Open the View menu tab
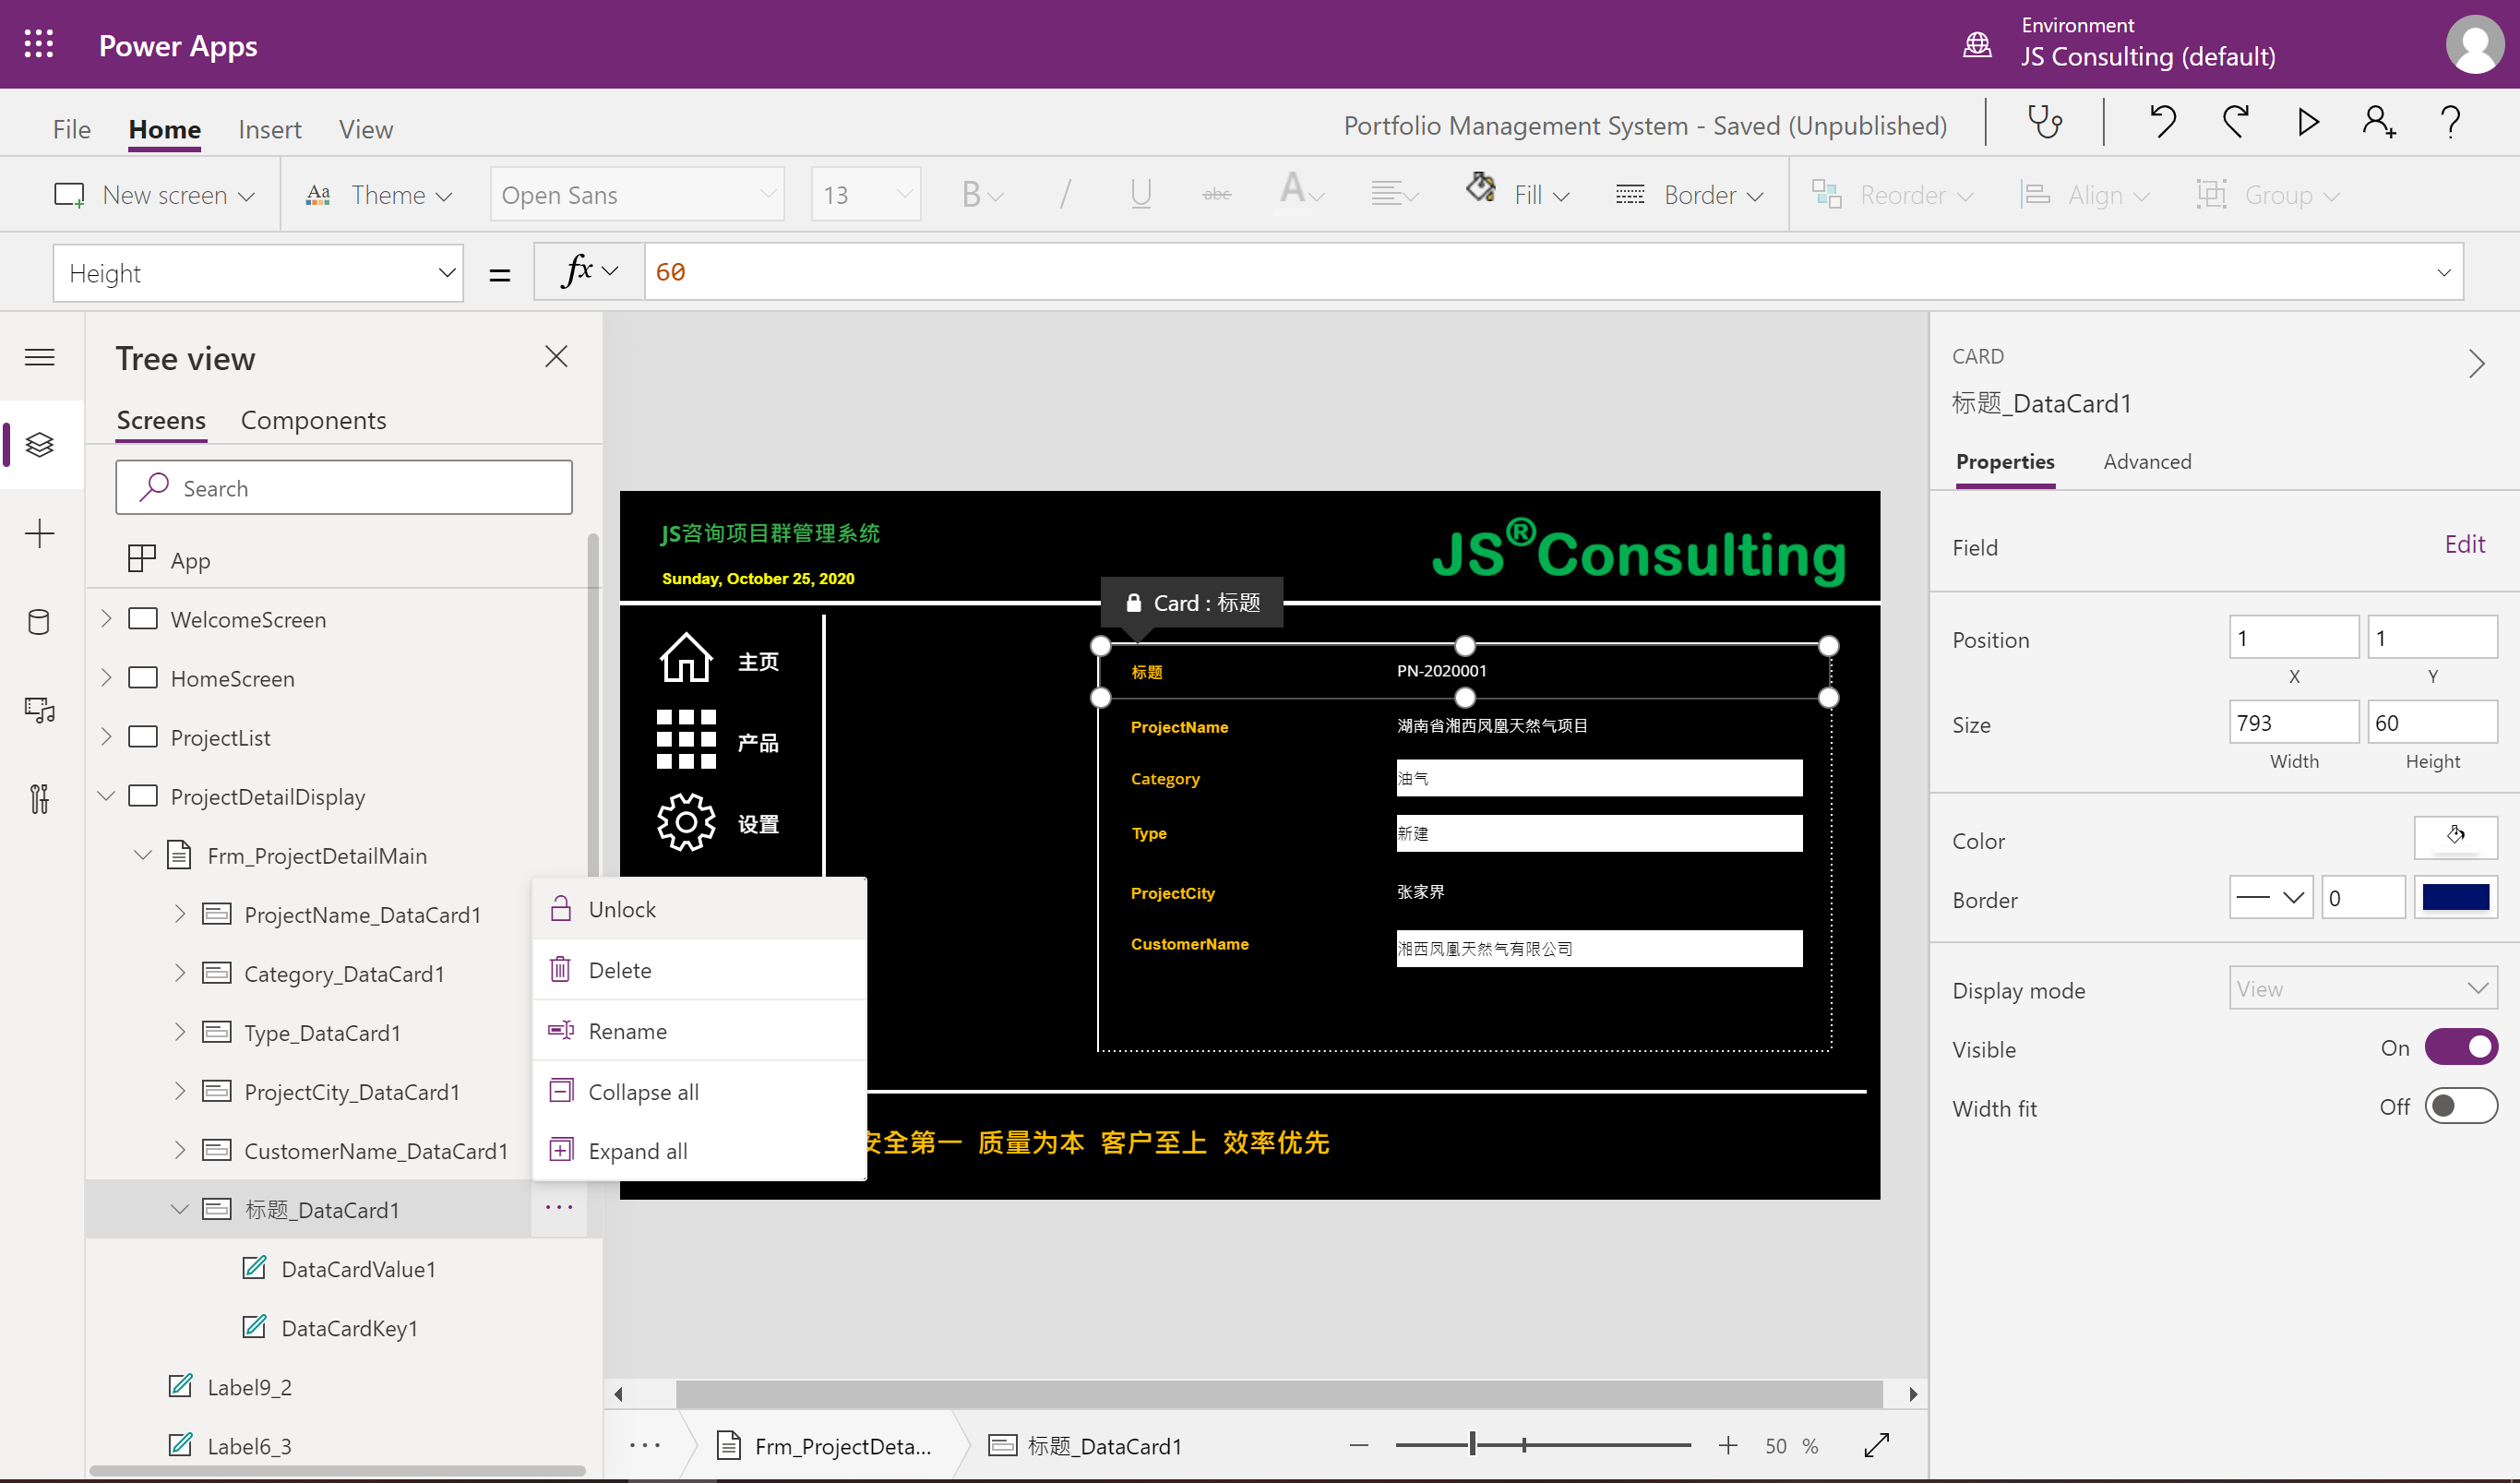The image size is (2520, 1483). point(366,129)
